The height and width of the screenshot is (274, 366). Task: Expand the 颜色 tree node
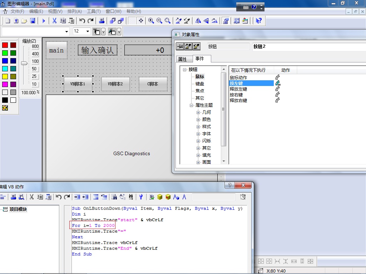point(198,120)
